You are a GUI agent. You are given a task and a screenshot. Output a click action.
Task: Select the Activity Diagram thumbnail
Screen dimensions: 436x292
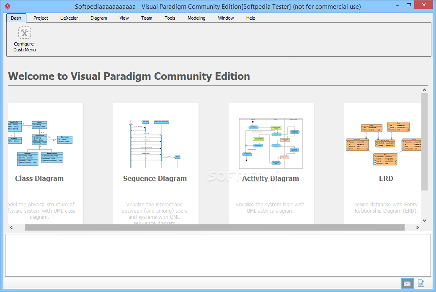[271, 143]
